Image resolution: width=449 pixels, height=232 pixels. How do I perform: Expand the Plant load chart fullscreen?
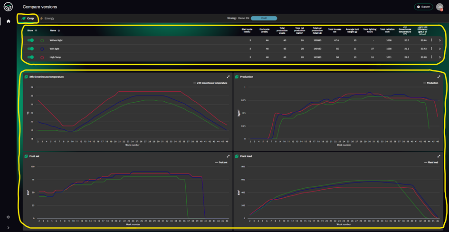[439, 156]
